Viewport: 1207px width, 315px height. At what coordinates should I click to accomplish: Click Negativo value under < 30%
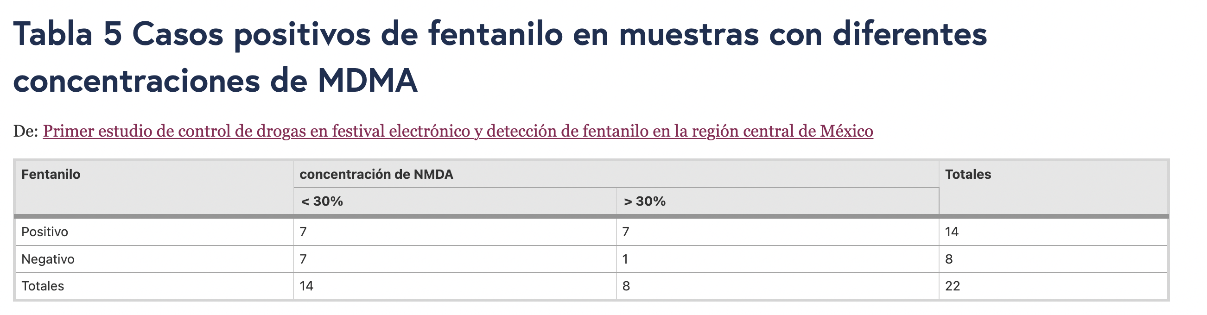303,259
